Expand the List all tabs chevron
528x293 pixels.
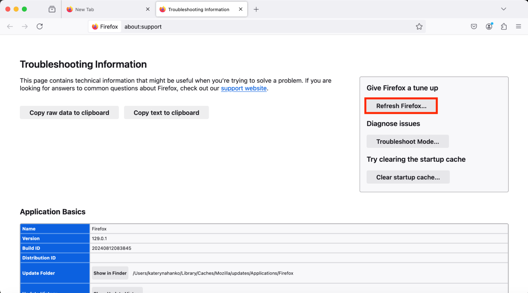pos(503,9)
